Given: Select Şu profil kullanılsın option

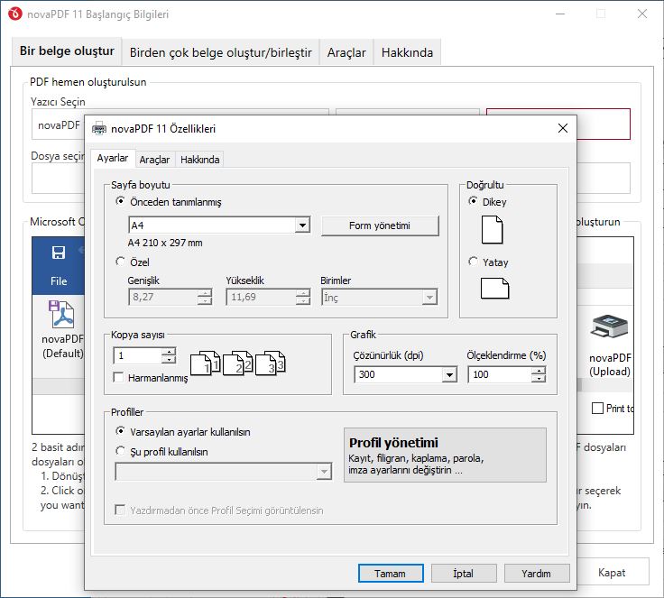Looking at the screenshot, I should [x=121, y=451].
